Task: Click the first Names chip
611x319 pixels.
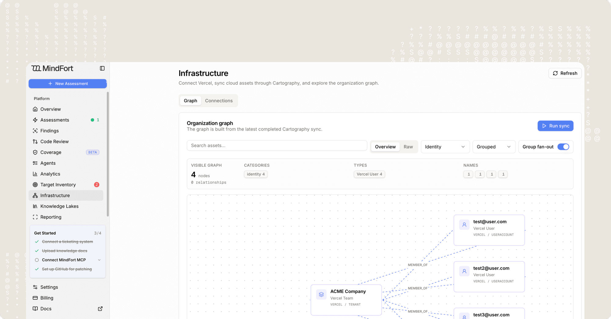Action: (x=469, y=174)
